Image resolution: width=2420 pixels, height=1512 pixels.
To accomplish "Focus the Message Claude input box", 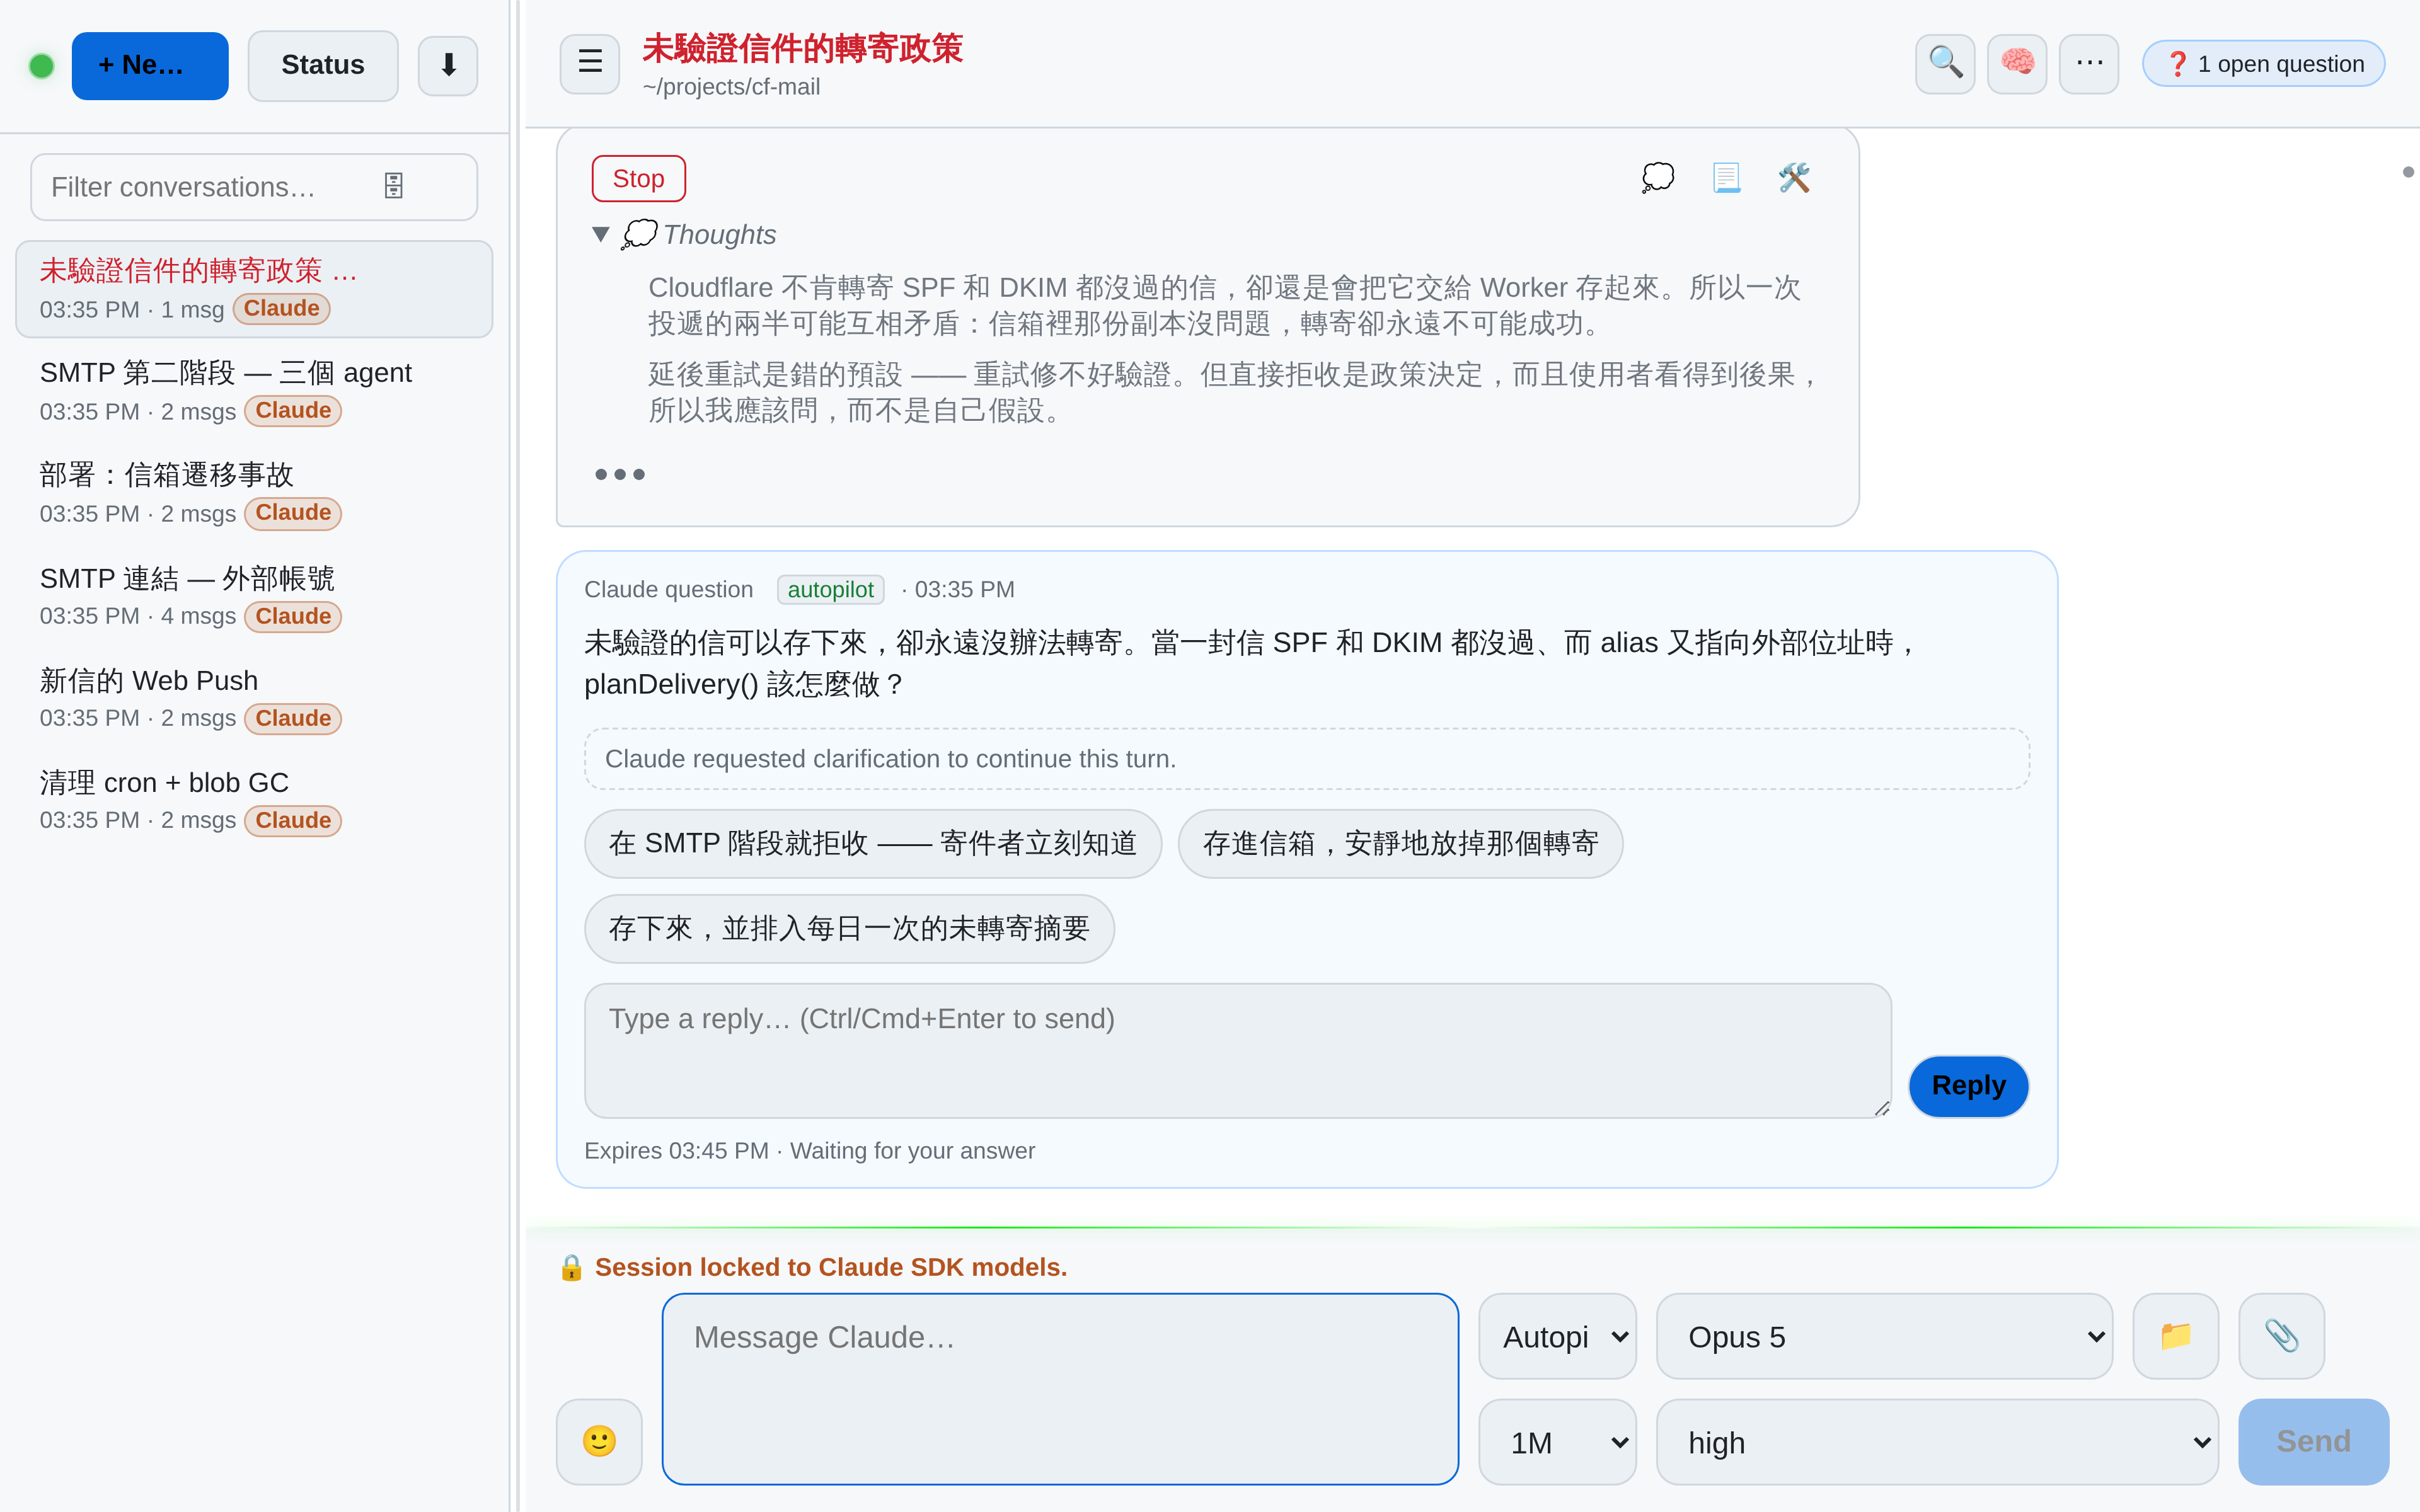I will (x=1060, y=1389).
